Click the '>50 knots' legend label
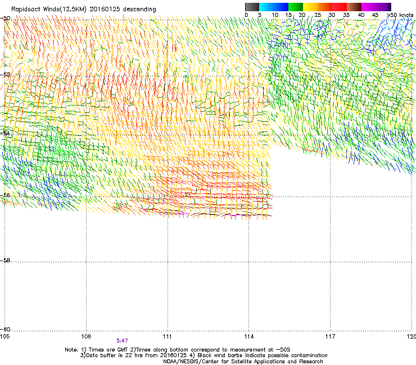The image size is (416, 365). coord(400,15)
